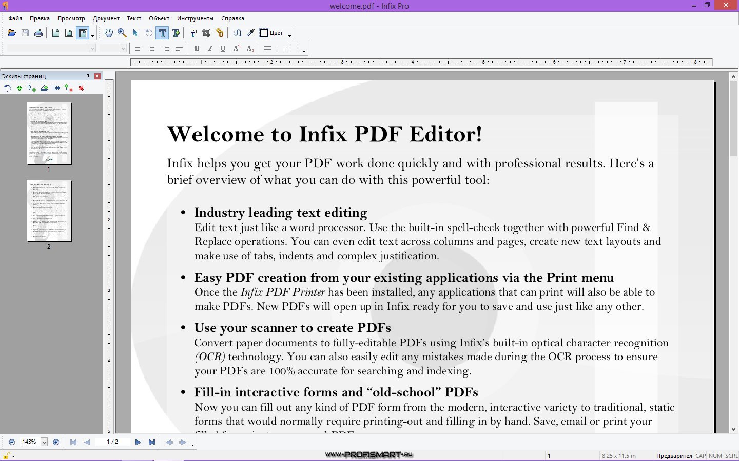Screen dimensions: 739x461
Task: Open the font size dropdown
Action: (123, 48)
